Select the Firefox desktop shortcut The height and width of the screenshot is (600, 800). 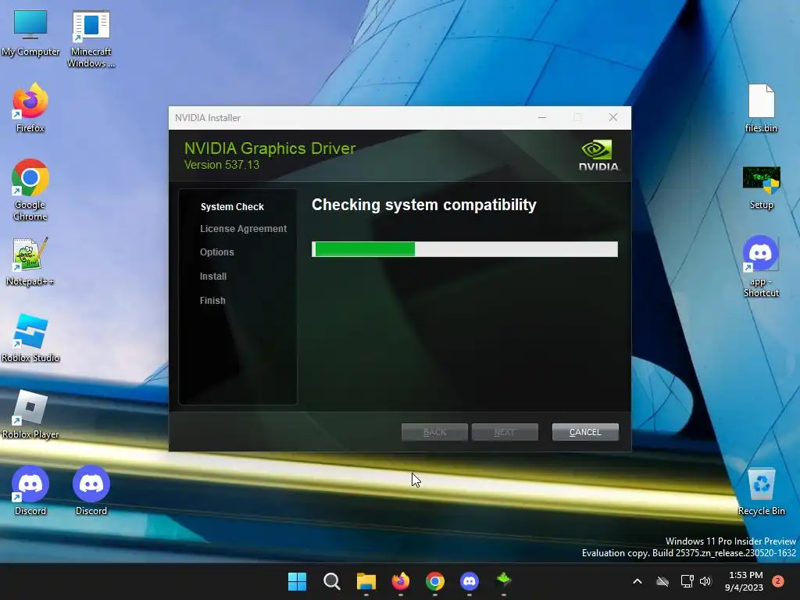(x=30, y=108)
